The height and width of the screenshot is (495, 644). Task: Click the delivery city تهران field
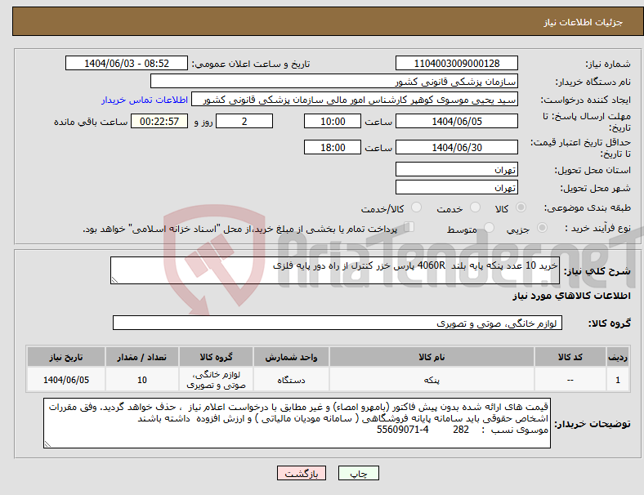(457, 187)
